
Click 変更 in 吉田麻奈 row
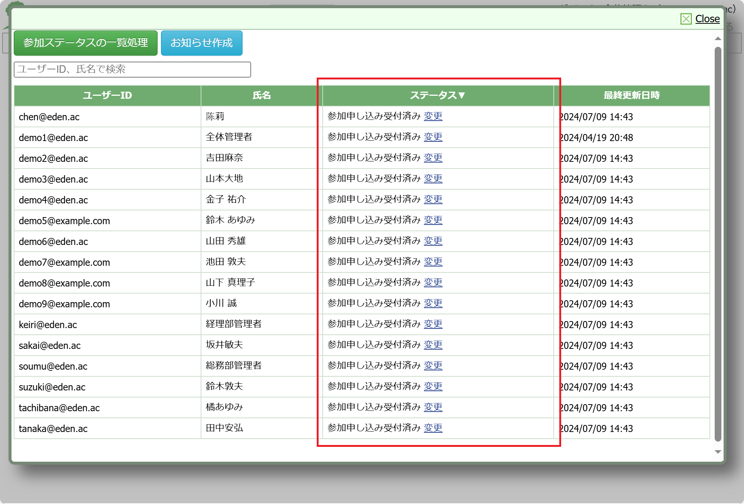tap(433, 158)
